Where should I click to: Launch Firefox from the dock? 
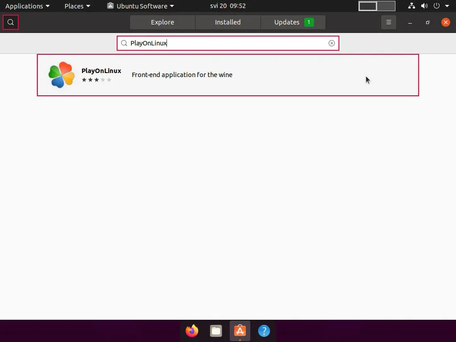click(x=192, y=331)
